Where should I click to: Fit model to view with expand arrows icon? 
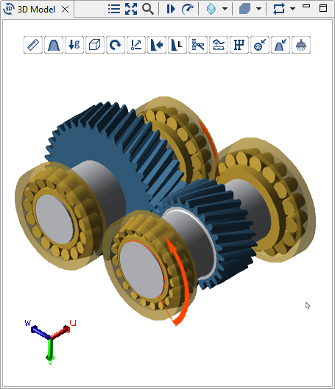[x=131, y=9]
